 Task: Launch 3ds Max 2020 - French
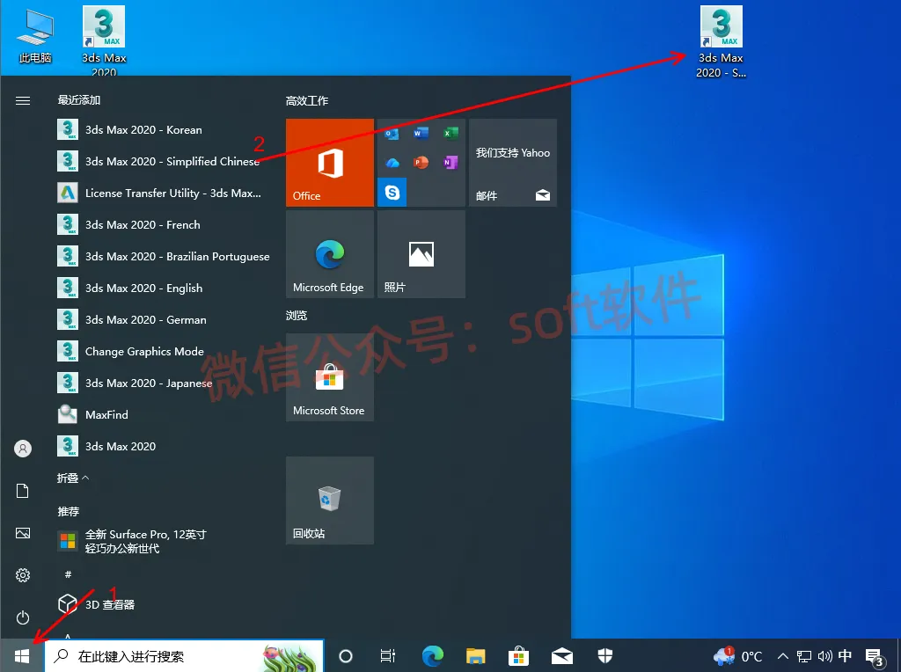coord(164,224)
